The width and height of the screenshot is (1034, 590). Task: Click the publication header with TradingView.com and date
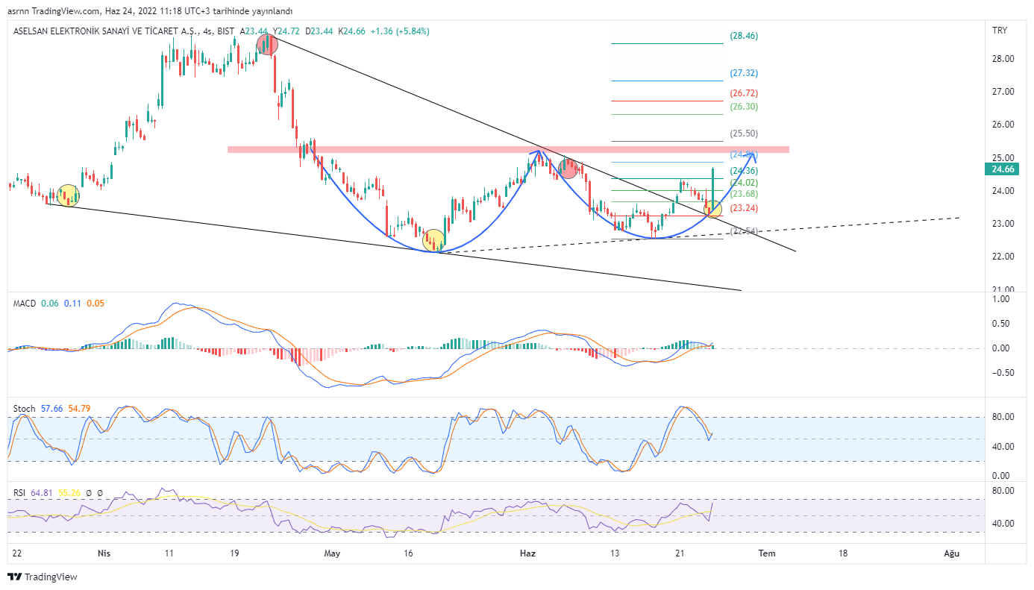tap(148, 11)
